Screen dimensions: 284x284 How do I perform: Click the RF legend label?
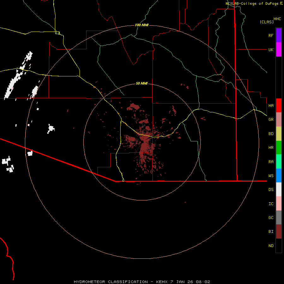[271, 35]
